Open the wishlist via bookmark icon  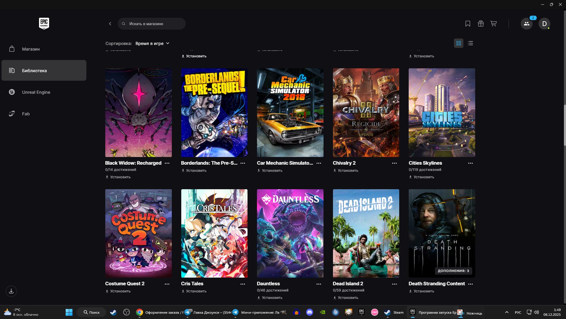468,24
